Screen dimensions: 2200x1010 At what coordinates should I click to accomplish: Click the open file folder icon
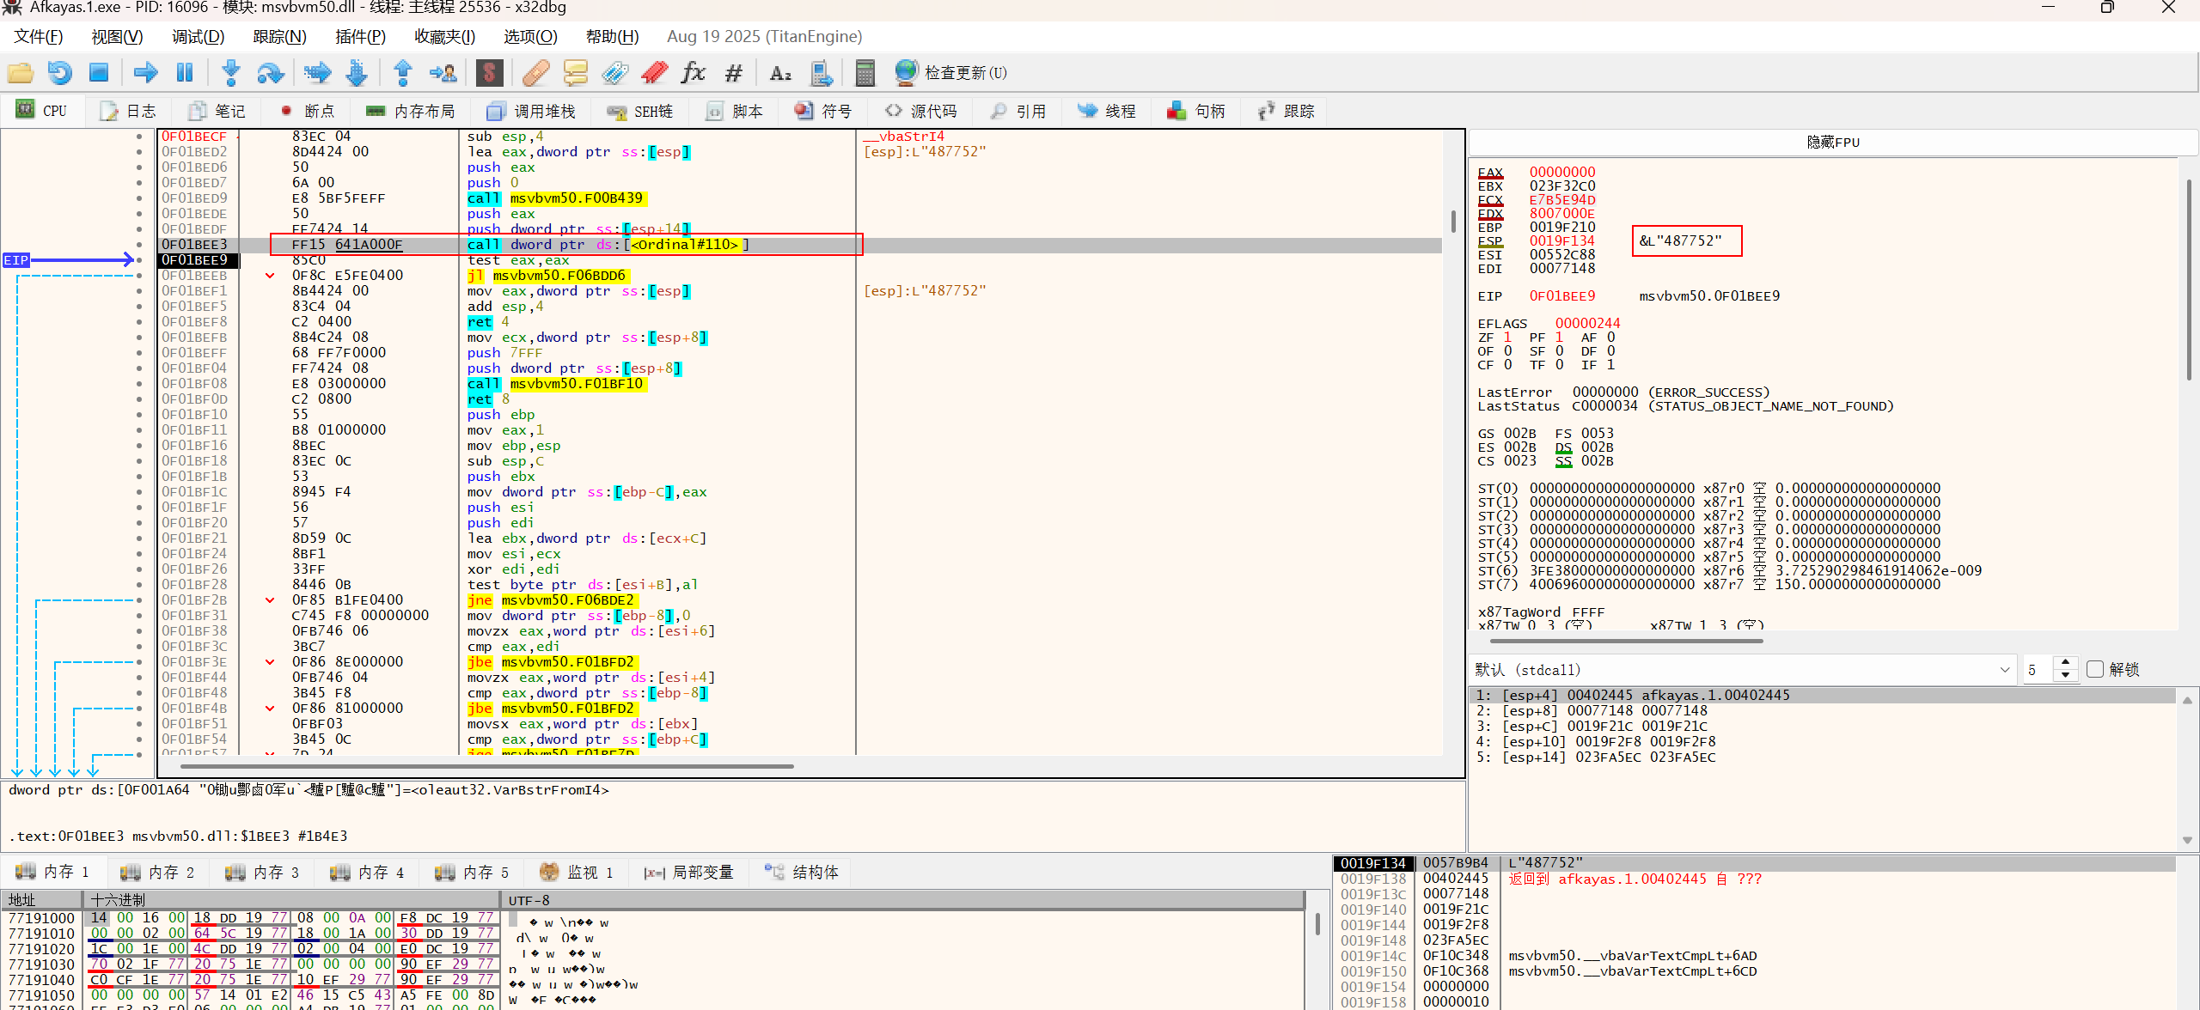[20, 73]
